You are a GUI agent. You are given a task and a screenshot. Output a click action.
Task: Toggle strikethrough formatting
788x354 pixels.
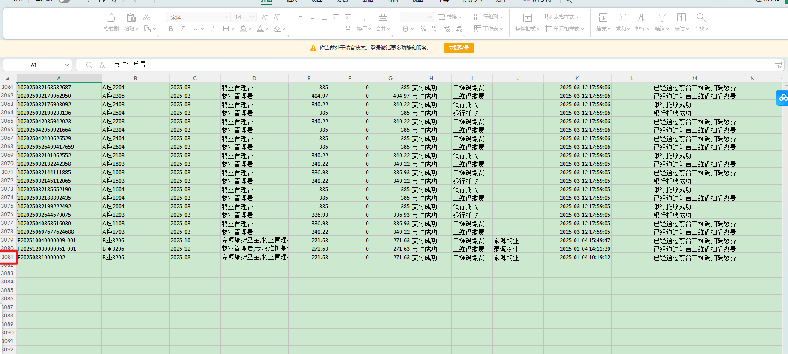213,29
